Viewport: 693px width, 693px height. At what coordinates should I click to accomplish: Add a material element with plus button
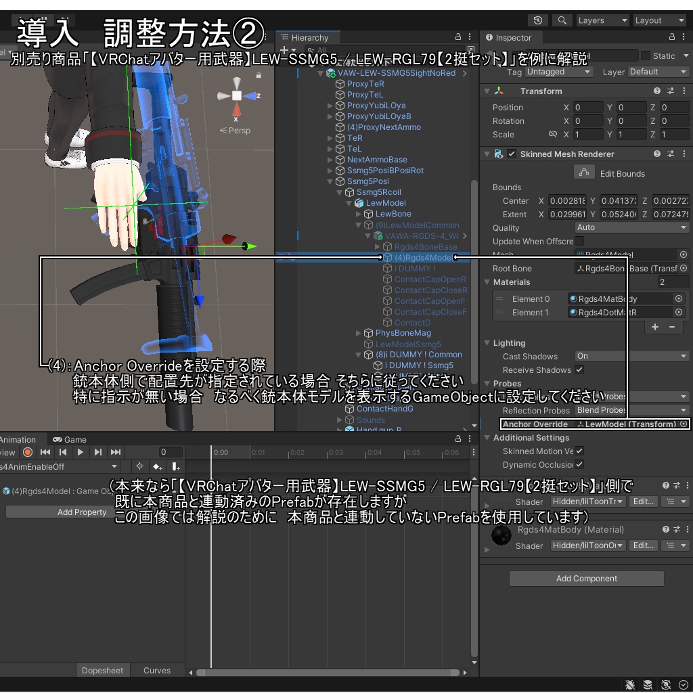(655, 327)
